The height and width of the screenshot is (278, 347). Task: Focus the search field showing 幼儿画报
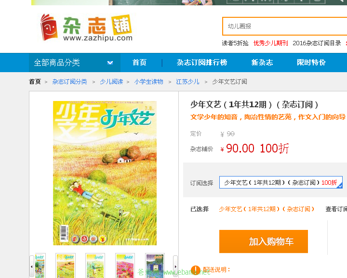(x=285, y=26)
